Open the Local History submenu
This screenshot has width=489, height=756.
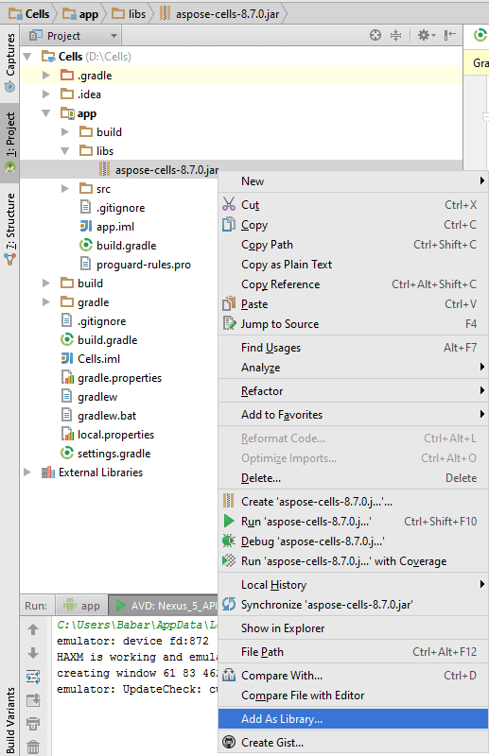tap(353, 584)
